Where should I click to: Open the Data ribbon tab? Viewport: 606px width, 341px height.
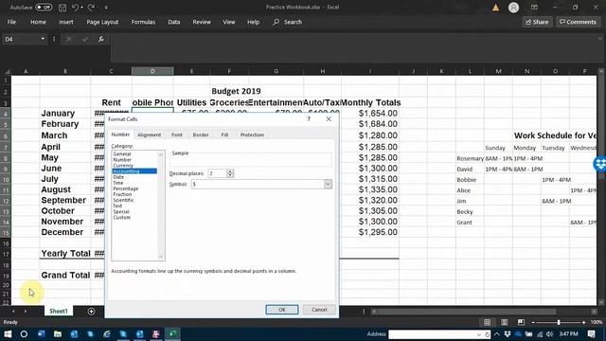tap(174, 22)
